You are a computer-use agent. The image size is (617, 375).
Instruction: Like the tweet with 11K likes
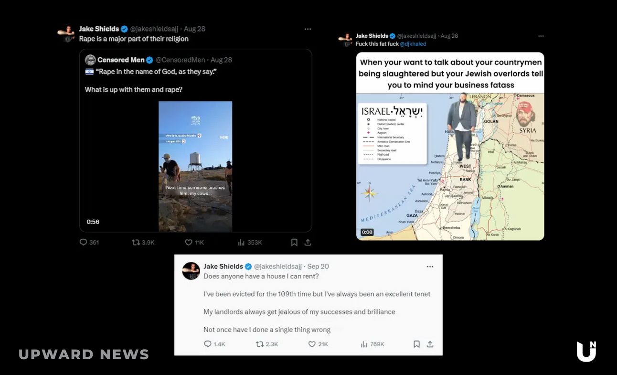point(189,242)
